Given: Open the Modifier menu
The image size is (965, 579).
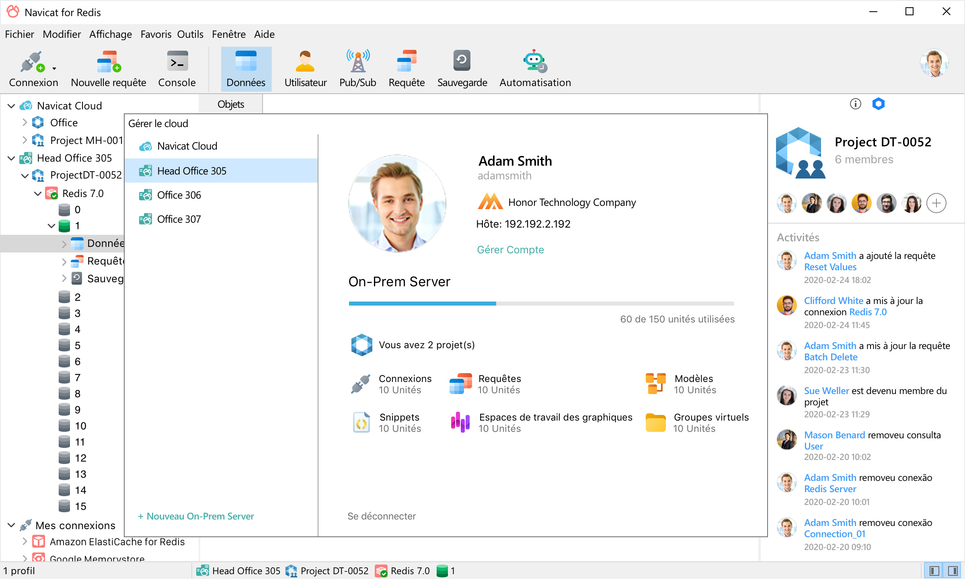Looking at the screenshot, I should pyautogui.click(x=62, y=35).
